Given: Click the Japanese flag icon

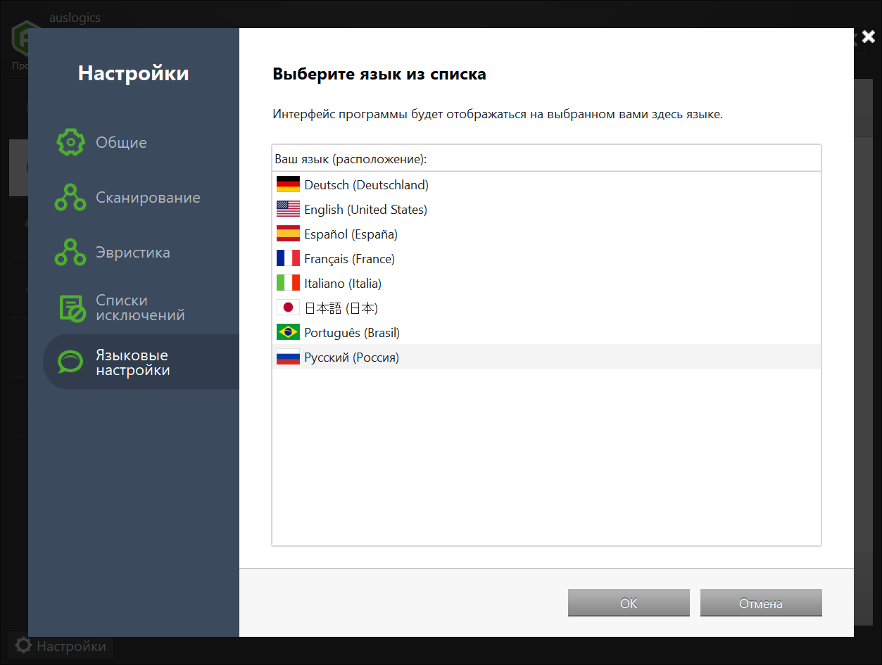Looking at the screenshot, I should (288, 308).
